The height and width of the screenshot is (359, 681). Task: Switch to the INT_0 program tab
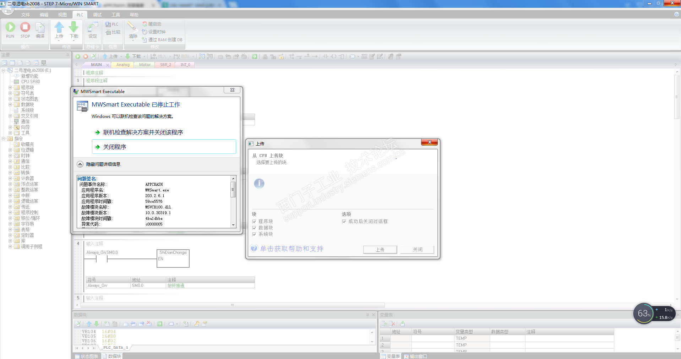pyautogui.click(x=185, y=65)
